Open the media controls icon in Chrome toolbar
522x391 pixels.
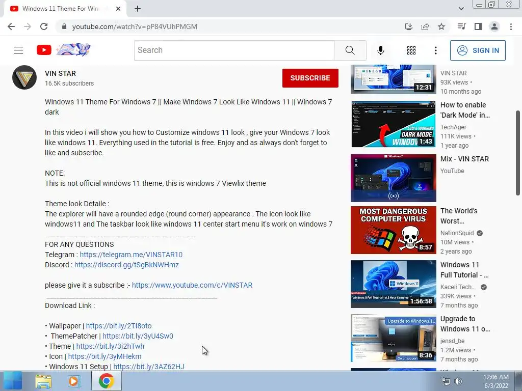coord(461,26)
